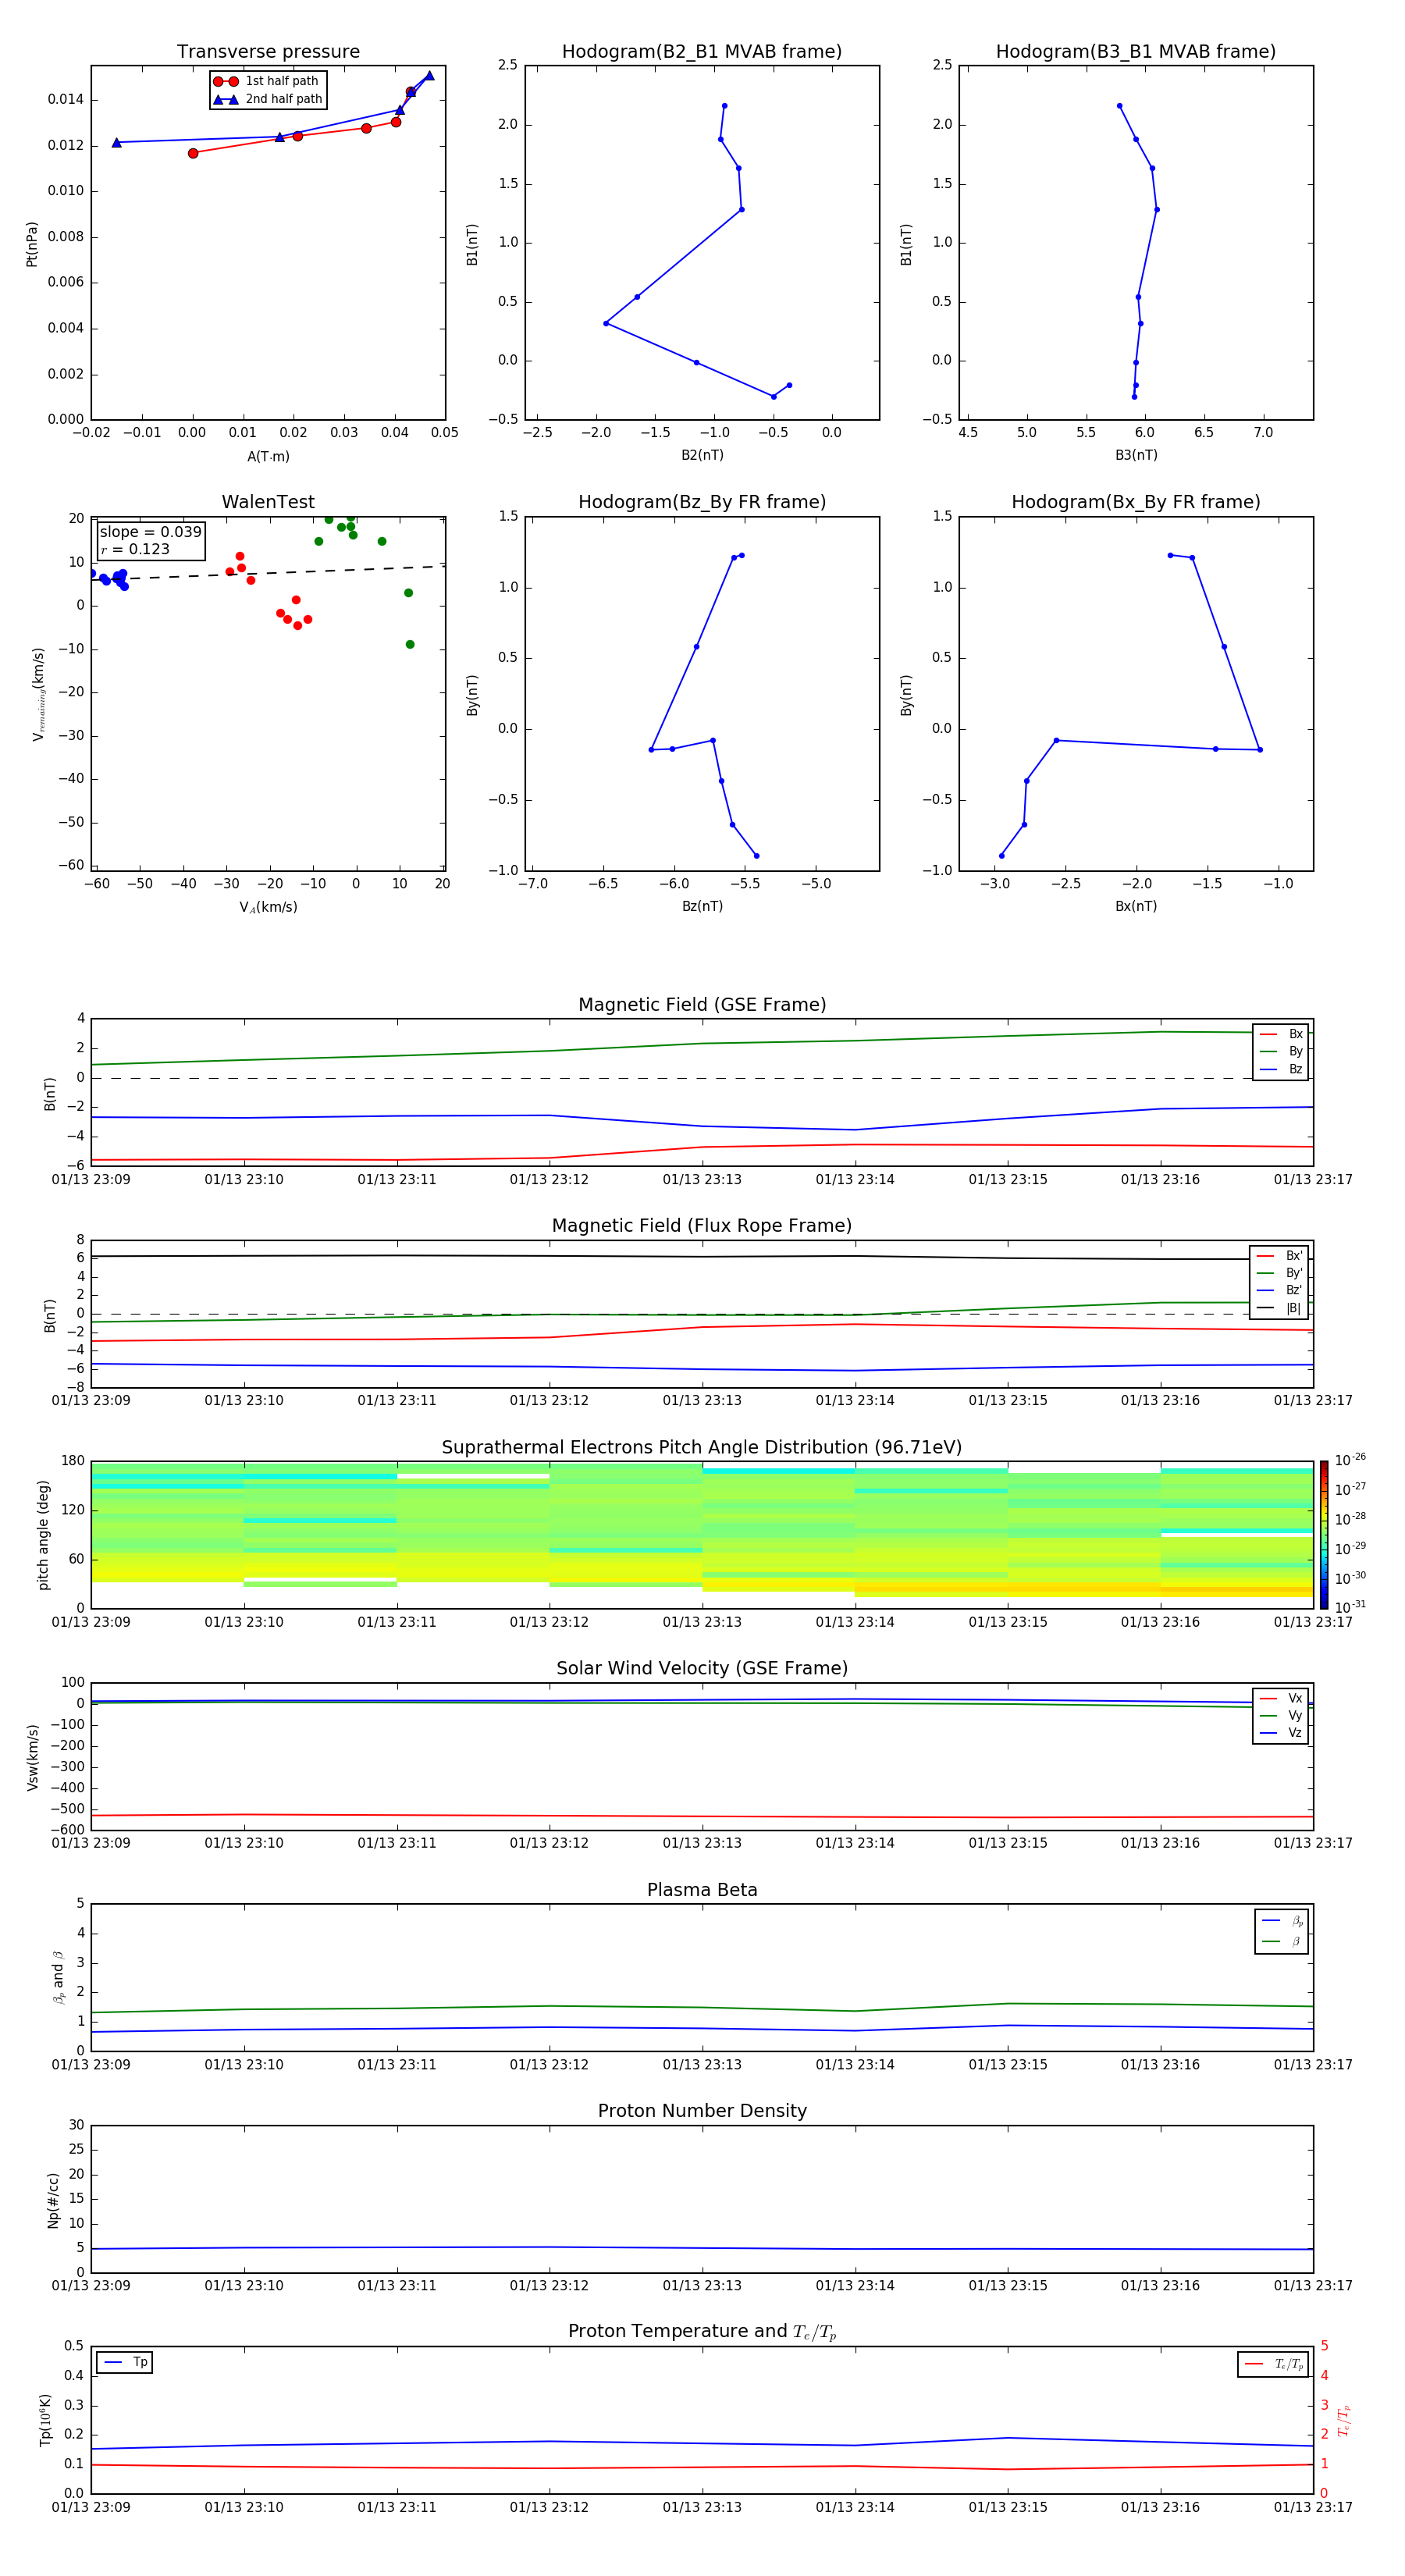The image size is (1405, 2576).
Task: Click the "Tp(10^6K)" y-axis label
Action: (45, 2420)
